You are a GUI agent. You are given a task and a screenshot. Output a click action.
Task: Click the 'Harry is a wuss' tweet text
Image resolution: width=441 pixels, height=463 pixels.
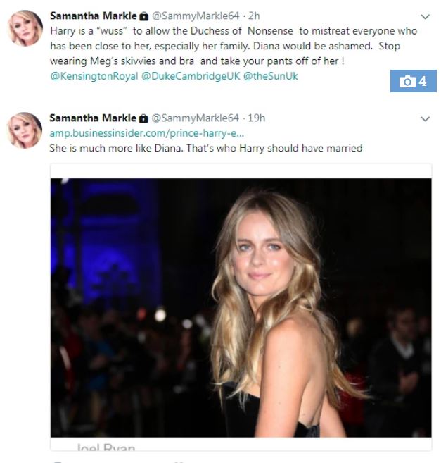point(234,46)
